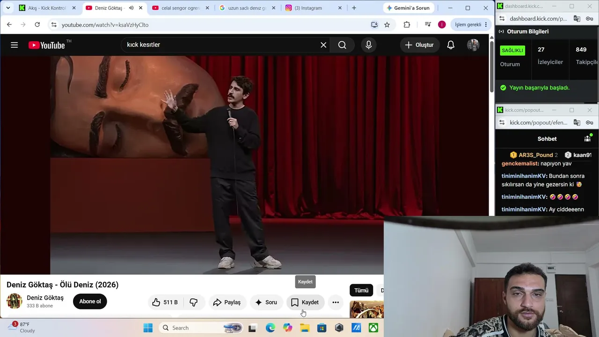
Task: Select the SAĞLIKLI status badge
Action: (x=513, y=50)
